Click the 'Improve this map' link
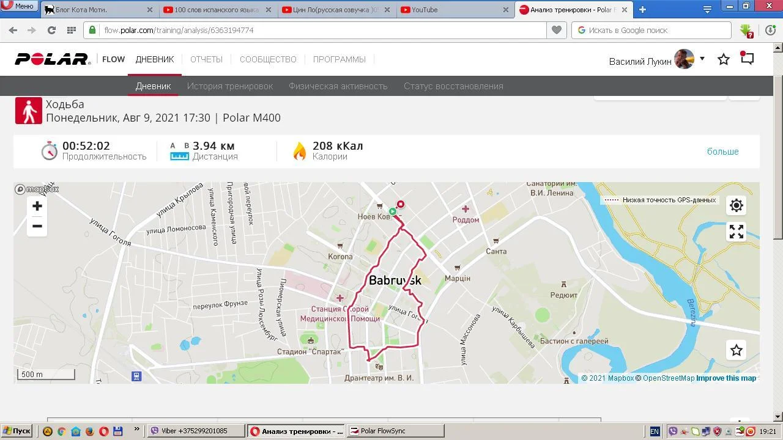Viewport: 783px width, 440px height. coord(726,378)
